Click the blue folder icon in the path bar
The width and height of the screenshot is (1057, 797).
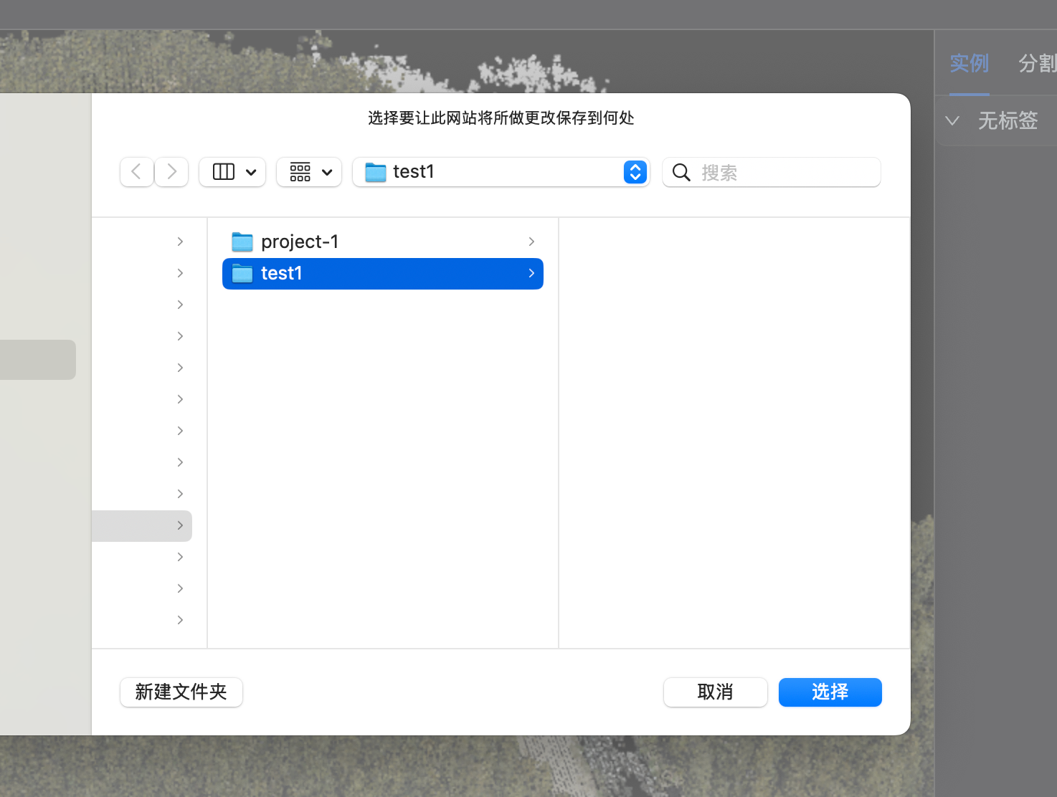pos(375,172)
